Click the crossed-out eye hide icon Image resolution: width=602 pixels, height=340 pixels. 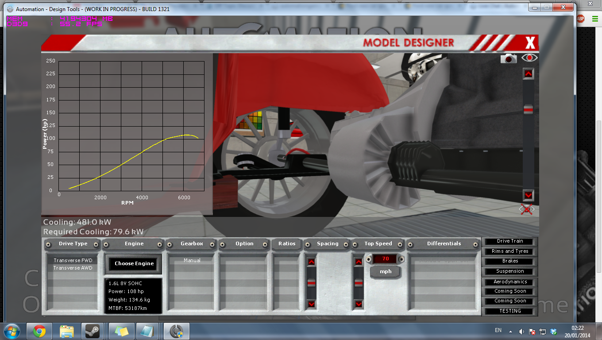pos(527,209)
